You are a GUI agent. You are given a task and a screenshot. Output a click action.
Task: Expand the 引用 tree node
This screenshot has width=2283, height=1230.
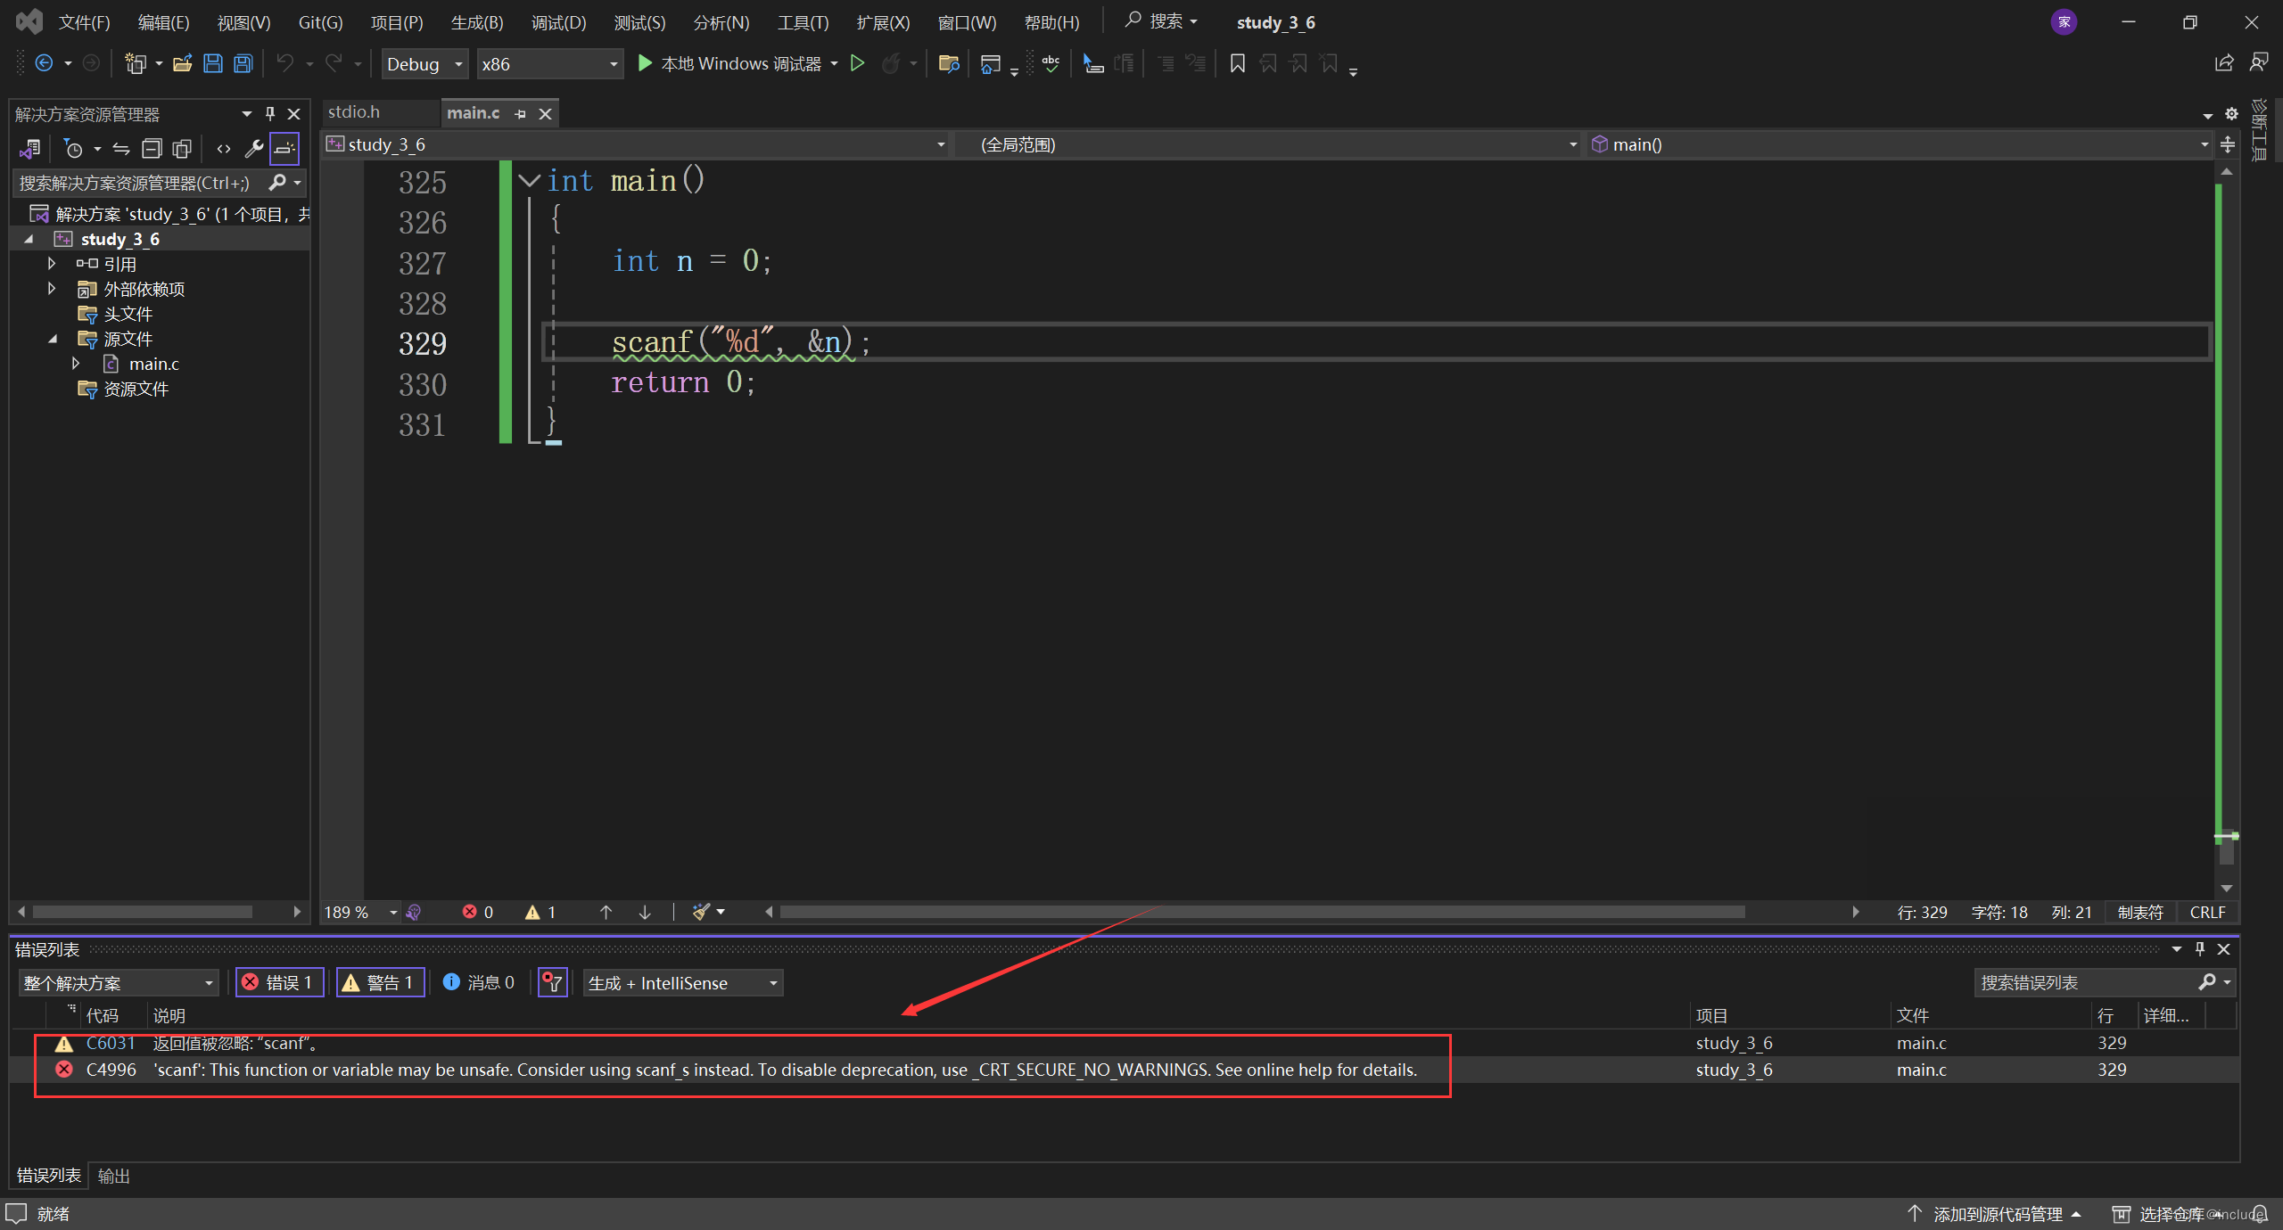51,264
